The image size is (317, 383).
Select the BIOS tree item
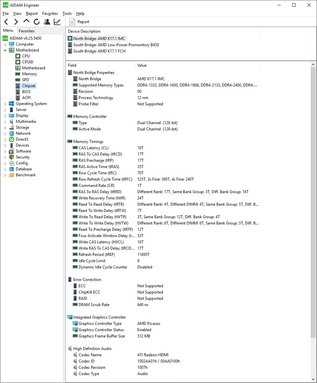tap(26, 92)
